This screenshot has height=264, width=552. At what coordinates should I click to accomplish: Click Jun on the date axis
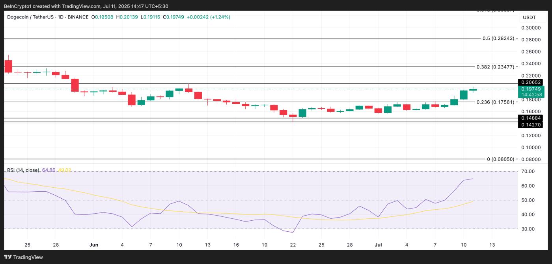94,244
